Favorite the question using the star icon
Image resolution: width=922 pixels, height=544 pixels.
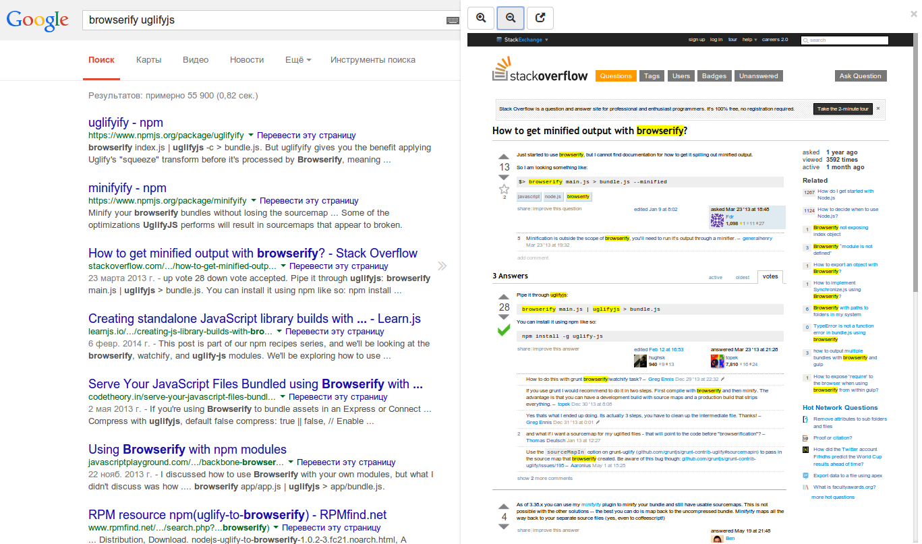coord(504,189)
